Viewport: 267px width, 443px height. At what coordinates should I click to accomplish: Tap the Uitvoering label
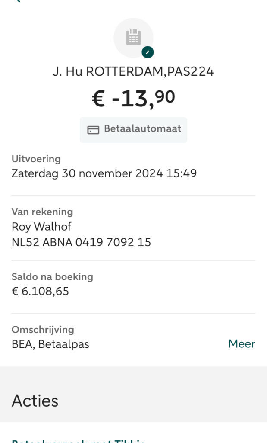[36, 159]
